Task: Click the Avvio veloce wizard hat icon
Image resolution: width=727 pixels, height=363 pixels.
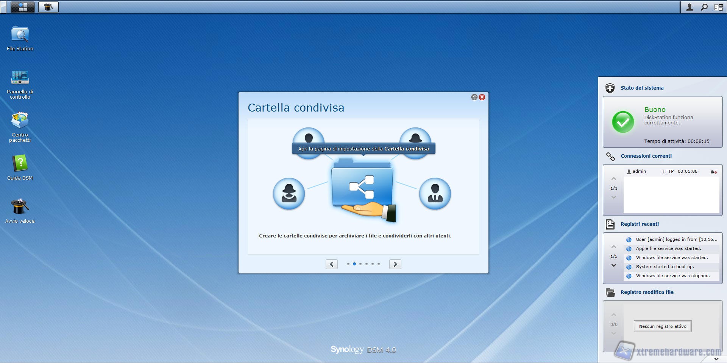Action: pos(20,207)
